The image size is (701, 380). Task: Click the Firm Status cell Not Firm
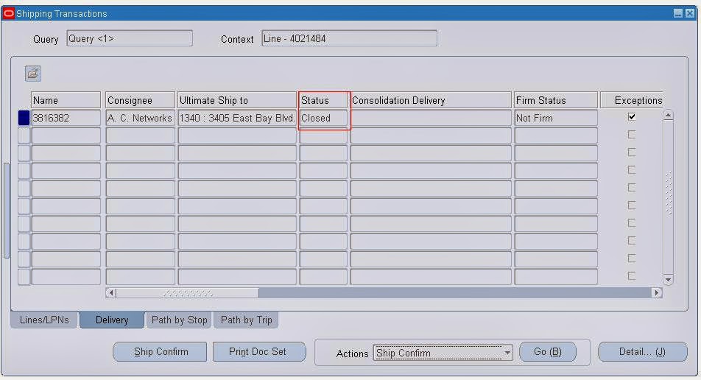[556, 118]
